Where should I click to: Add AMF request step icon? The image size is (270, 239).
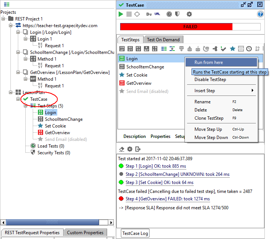(x=147, y=49)
